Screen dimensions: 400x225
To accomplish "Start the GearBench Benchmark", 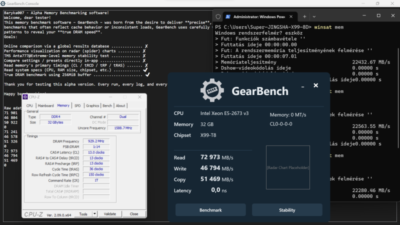I will [210, 210].
